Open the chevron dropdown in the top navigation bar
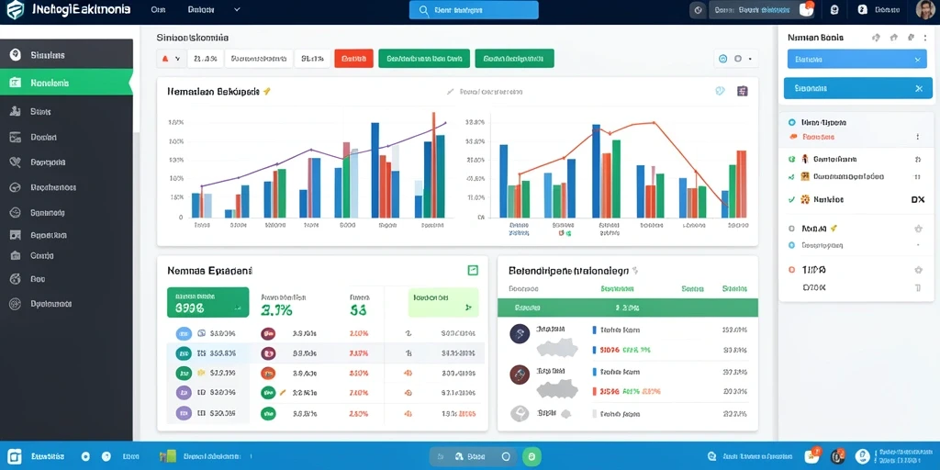940x470 pixels. click(x=236, y=9)
